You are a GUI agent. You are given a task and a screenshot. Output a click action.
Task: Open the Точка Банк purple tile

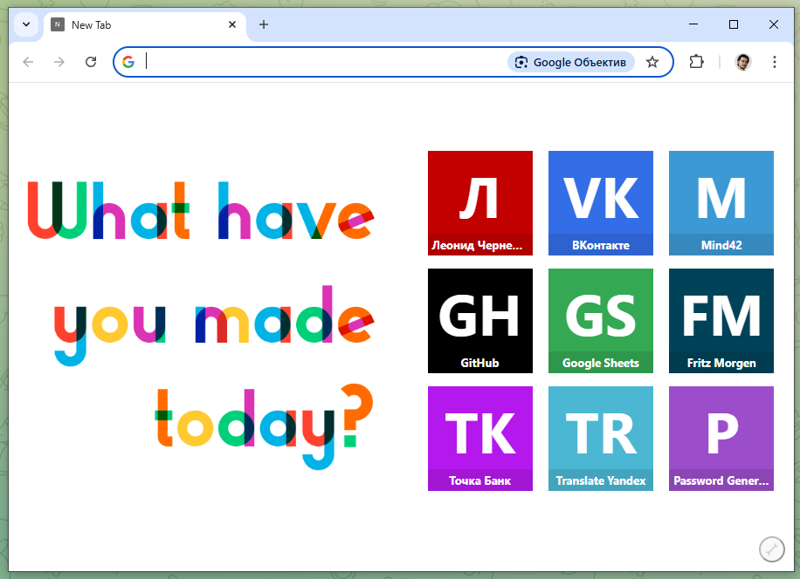click(480, 438)
